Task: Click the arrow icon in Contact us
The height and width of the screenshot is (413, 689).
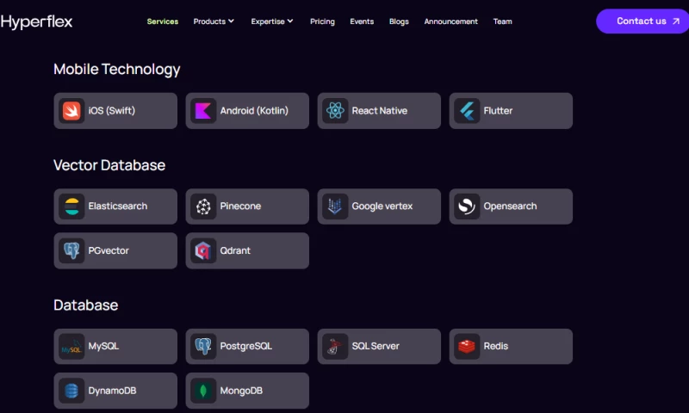Action: coord(676,21)
